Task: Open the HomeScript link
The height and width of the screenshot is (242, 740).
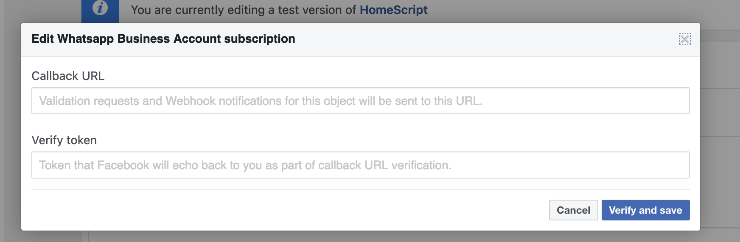Action: (393, 10)
